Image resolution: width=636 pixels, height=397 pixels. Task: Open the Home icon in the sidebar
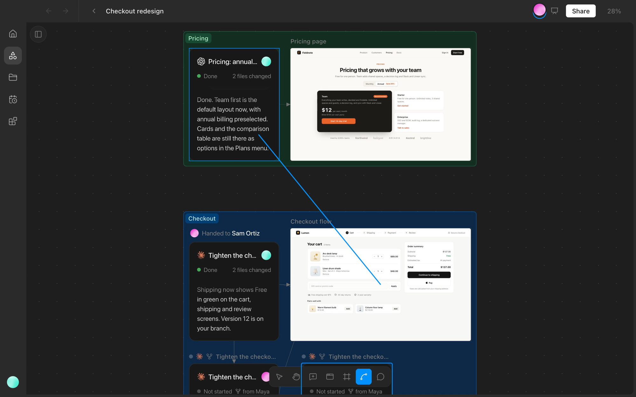click(x=13, y=34)
